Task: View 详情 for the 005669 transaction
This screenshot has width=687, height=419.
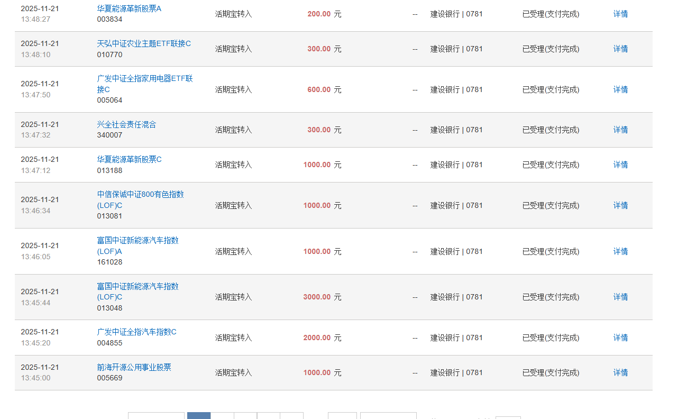Action: tap(620, 372)
